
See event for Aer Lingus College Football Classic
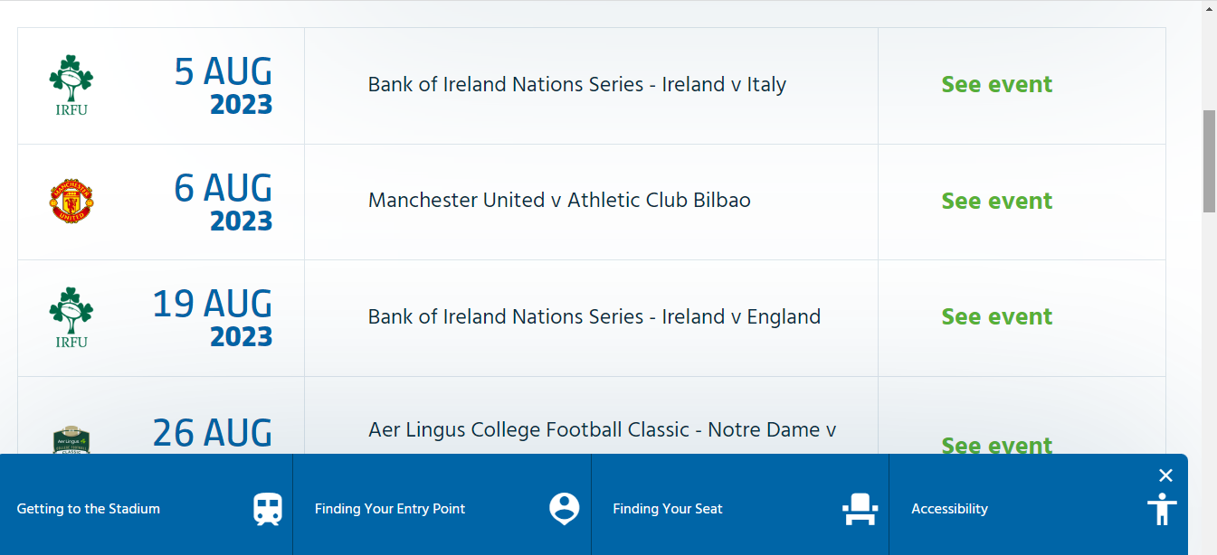(x=997, y=445)
